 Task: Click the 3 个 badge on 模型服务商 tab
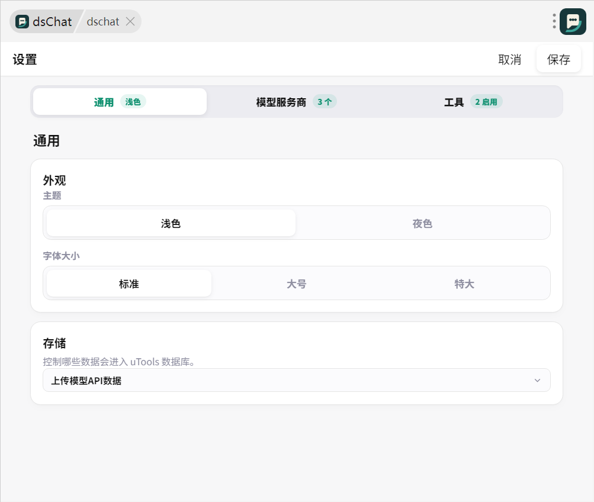click(325, 101)
